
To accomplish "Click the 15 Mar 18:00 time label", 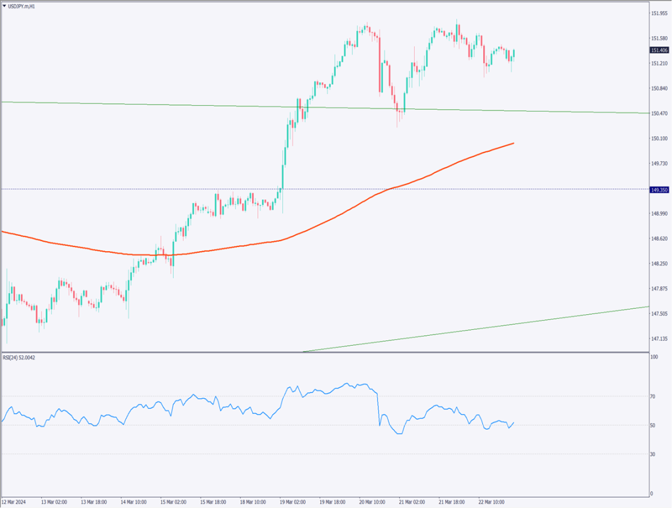I will pyautogui.click(x=214, y=501).
